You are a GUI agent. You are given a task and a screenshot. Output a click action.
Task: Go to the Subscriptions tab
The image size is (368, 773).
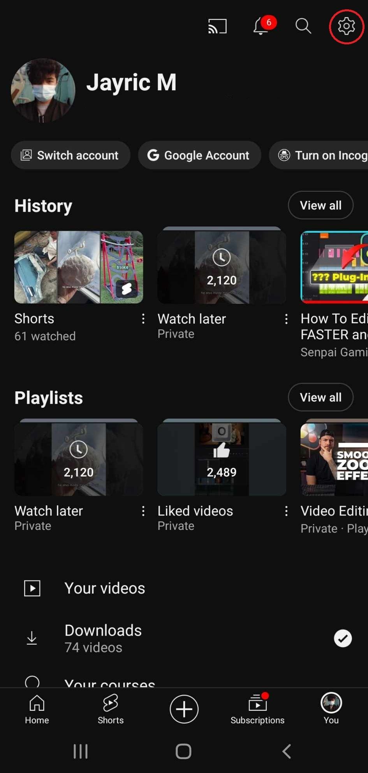point(257,709)
